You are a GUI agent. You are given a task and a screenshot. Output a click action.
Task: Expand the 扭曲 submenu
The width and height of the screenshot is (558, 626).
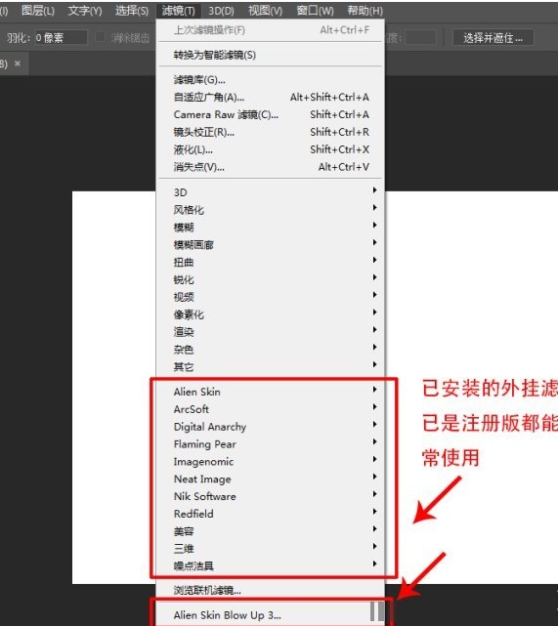(x=271, y=262)
